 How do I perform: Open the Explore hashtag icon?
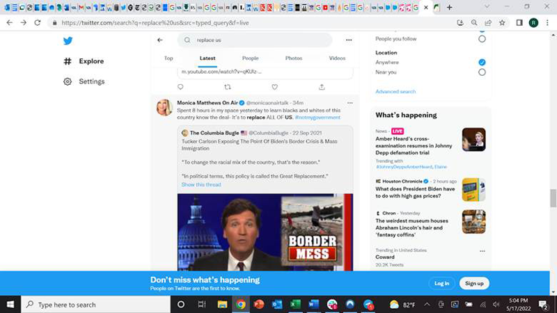tap(68, 61)
